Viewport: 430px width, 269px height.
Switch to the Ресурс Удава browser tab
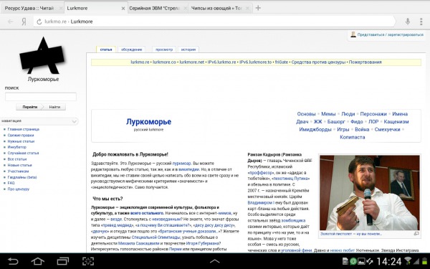pyautogui.click(x=29, y=8)
